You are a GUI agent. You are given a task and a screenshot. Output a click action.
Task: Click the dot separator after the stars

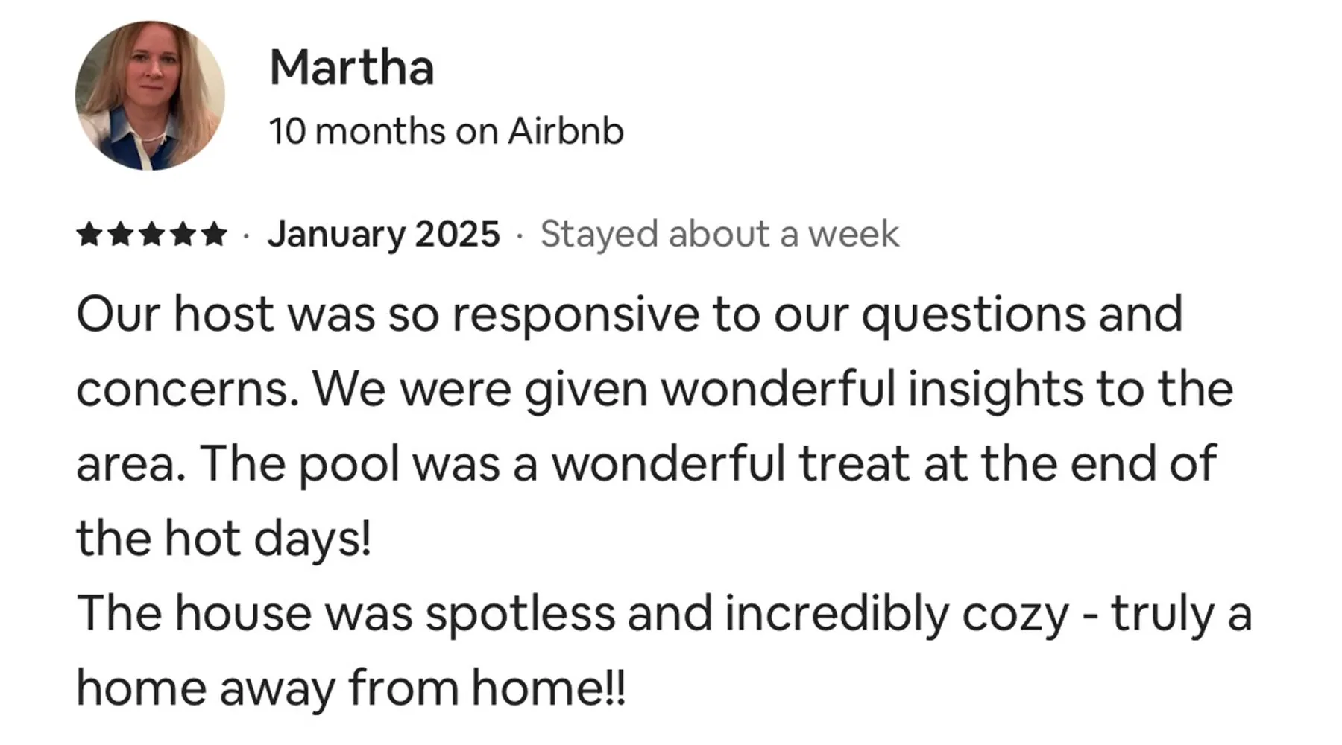click(246, 236)
